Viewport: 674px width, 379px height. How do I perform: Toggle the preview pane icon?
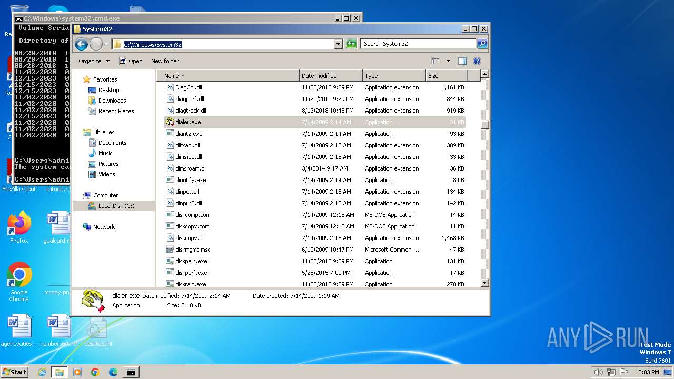coord(462,61)
